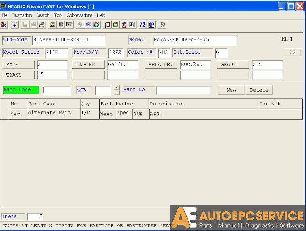306x231 pixels.
Task: Minimize the Nissan FAST window
Action: click(x=281, y=6)
